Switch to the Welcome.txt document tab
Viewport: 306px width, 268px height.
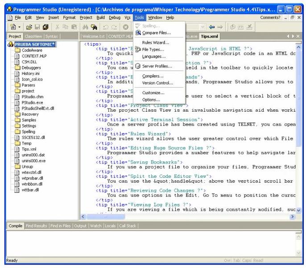[93, 36]
